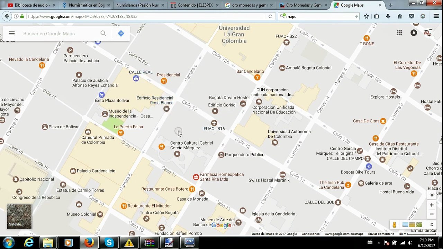
Task: Open a new Firefox tab
Action: click(x=391, y=5)
